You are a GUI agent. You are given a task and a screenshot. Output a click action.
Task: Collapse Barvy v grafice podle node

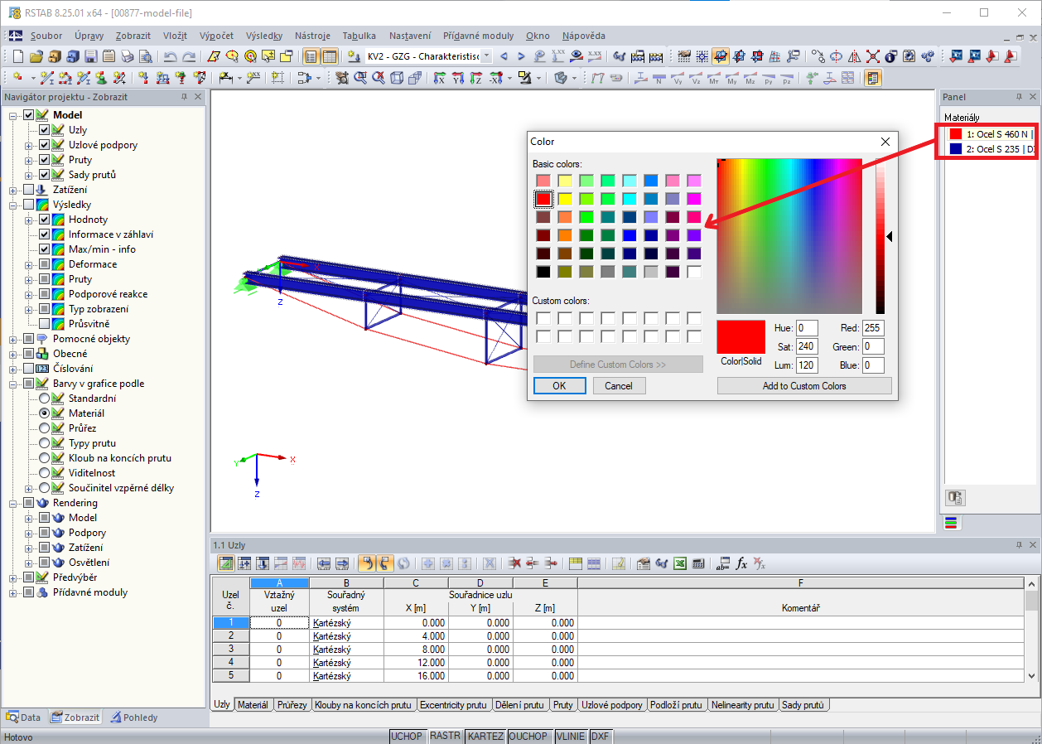coord(13,384)
